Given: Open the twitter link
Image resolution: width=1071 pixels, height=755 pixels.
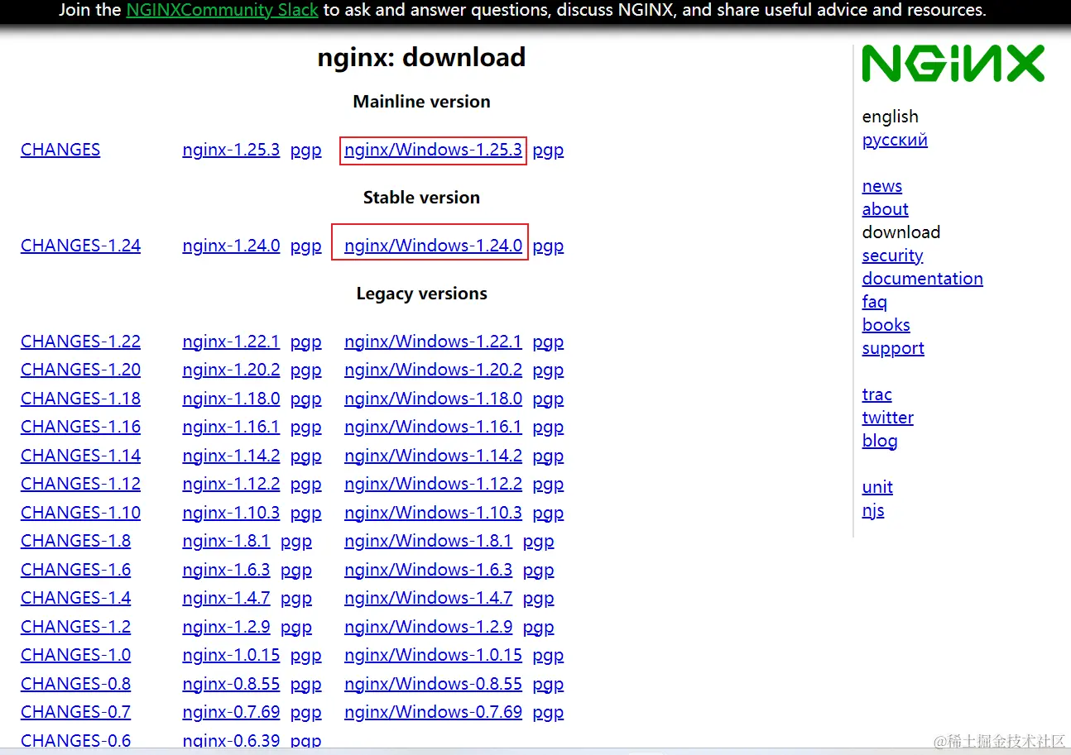Looking at the screenshot, I should [887, 418].
